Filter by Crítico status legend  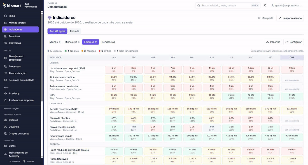pyautogui.click(x=105, y=51)
